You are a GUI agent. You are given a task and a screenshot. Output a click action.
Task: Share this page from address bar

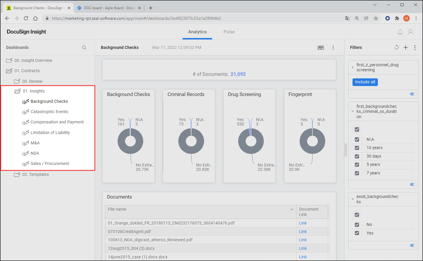point(366,18)
